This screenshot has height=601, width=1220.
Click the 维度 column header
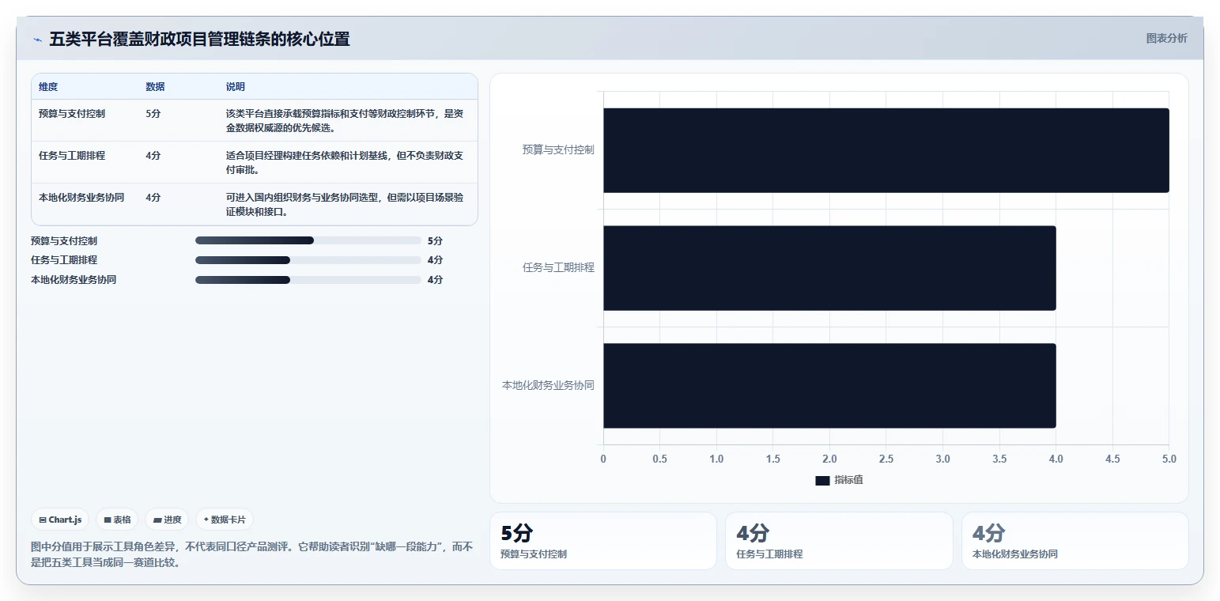click(x=48, y=87)
